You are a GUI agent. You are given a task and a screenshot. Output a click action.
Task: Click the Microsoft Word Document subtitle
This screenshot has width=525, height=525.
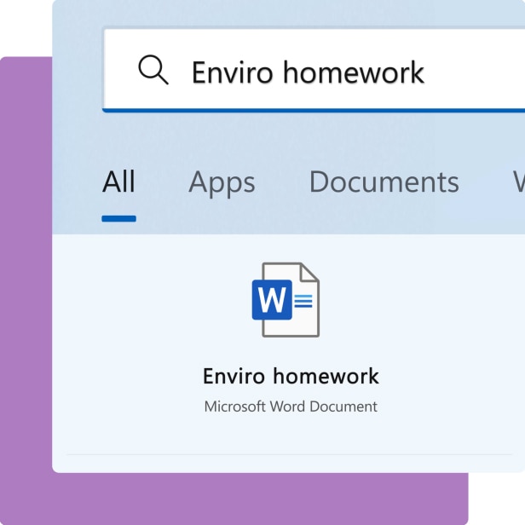coord(291,407)
